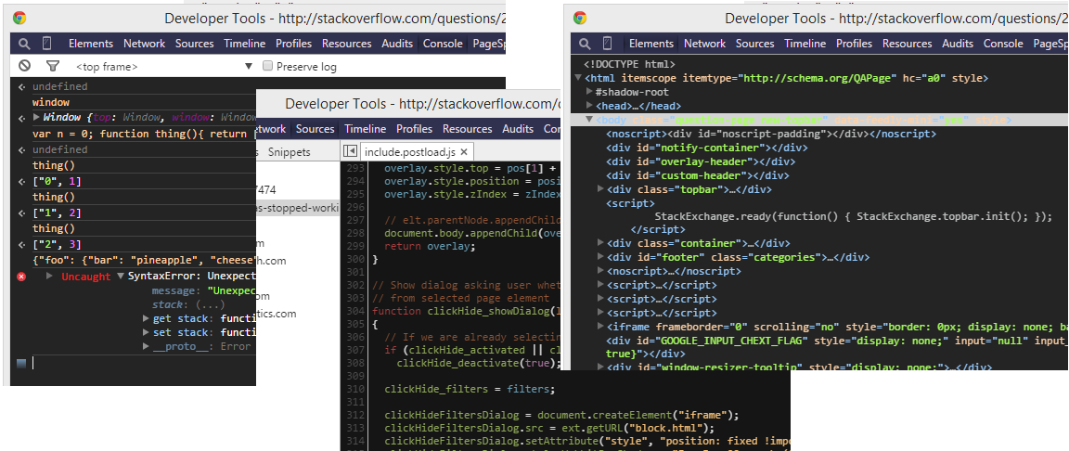Select Elements tab in the Elements window
Viewport: 1069px width, 451px height.
pyautogui.click(x=651, y=44)
